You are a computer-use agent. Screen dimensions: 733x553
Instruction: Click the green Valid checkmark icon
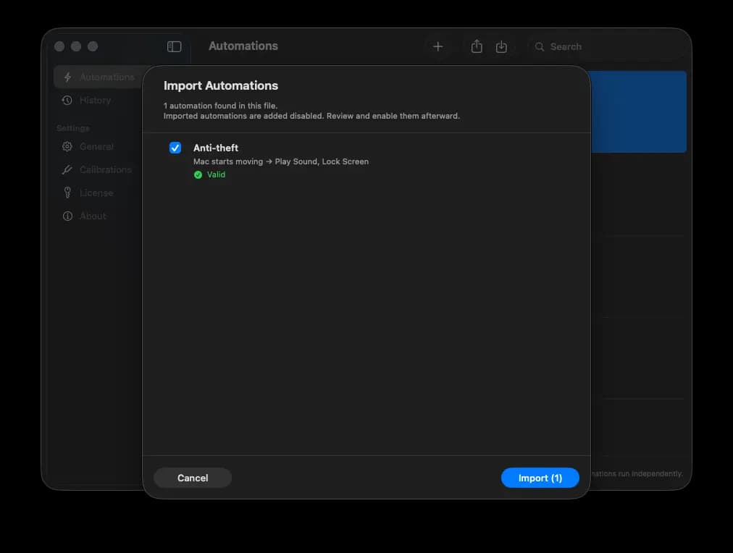click(x=198, y=174)
